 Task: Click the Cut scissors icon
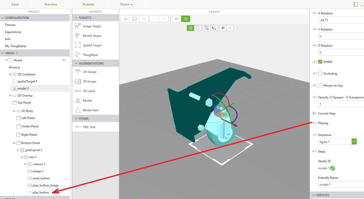(x=125, y=19)
